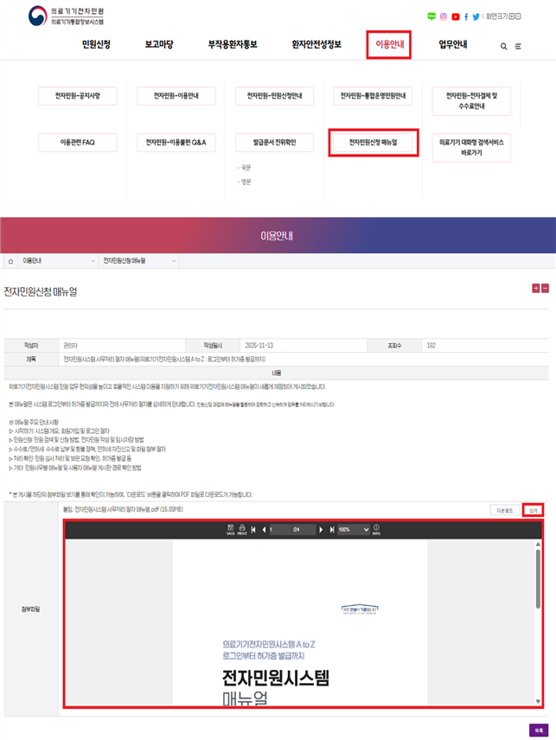The width and height of the screenshot is (556, 740).
Task: Click the PRINT icon in PDF viewer
Action: 242,529
